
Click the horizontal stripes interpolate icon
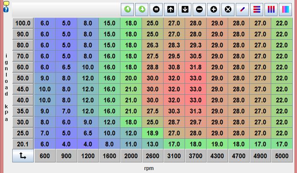click(x=257, y=9)
